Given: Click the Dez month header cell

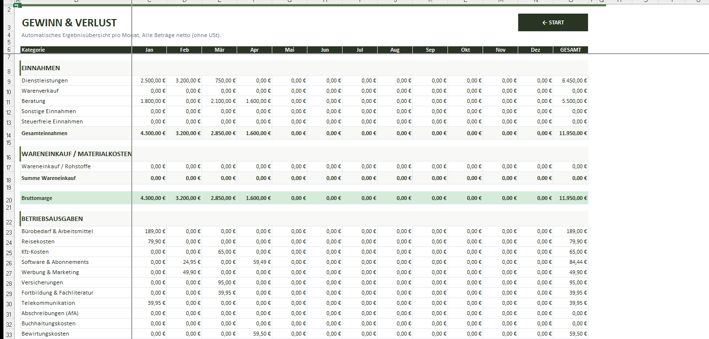Looking at the screenshot, I should (535, 50).
